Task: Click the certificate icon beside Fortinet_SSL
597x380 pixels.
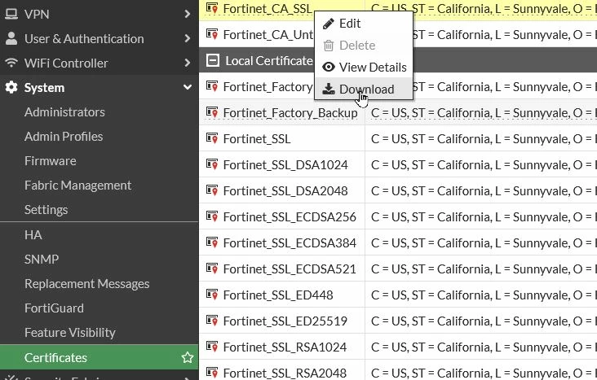Action: click(212, 138)
